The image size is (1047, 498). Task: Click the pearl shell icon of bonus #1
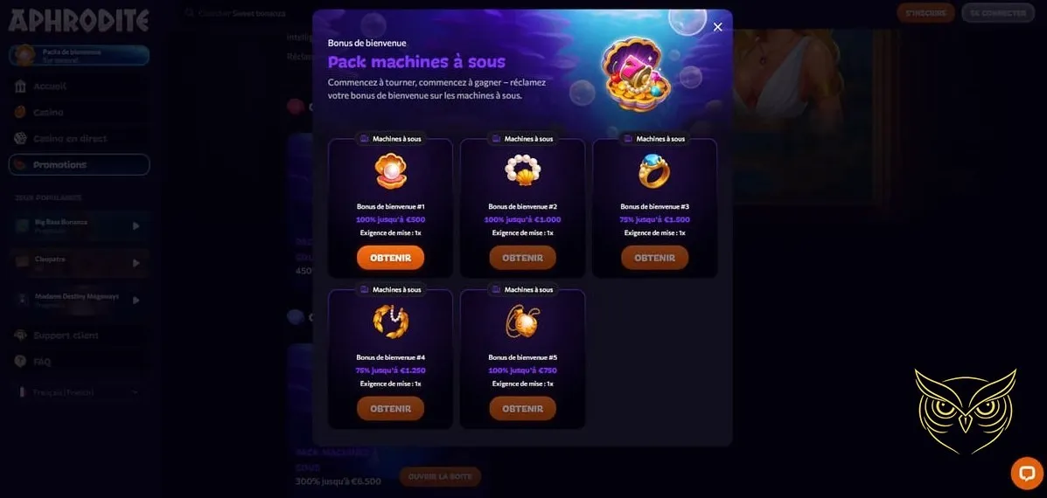coord(391,171)
